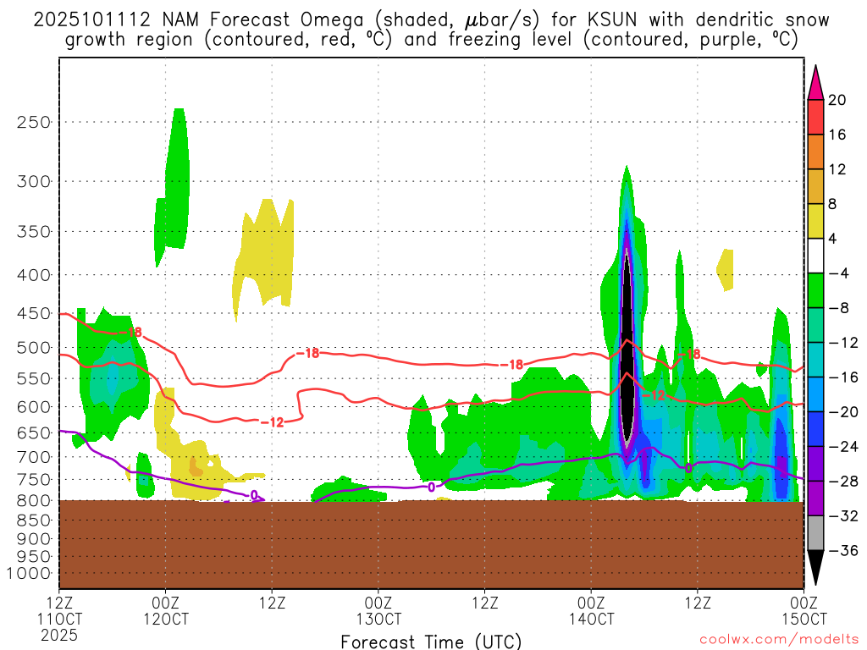Click the 550 pressure level label
The image size is (867, 650).
pyautogui.click(x=34, y=378)
